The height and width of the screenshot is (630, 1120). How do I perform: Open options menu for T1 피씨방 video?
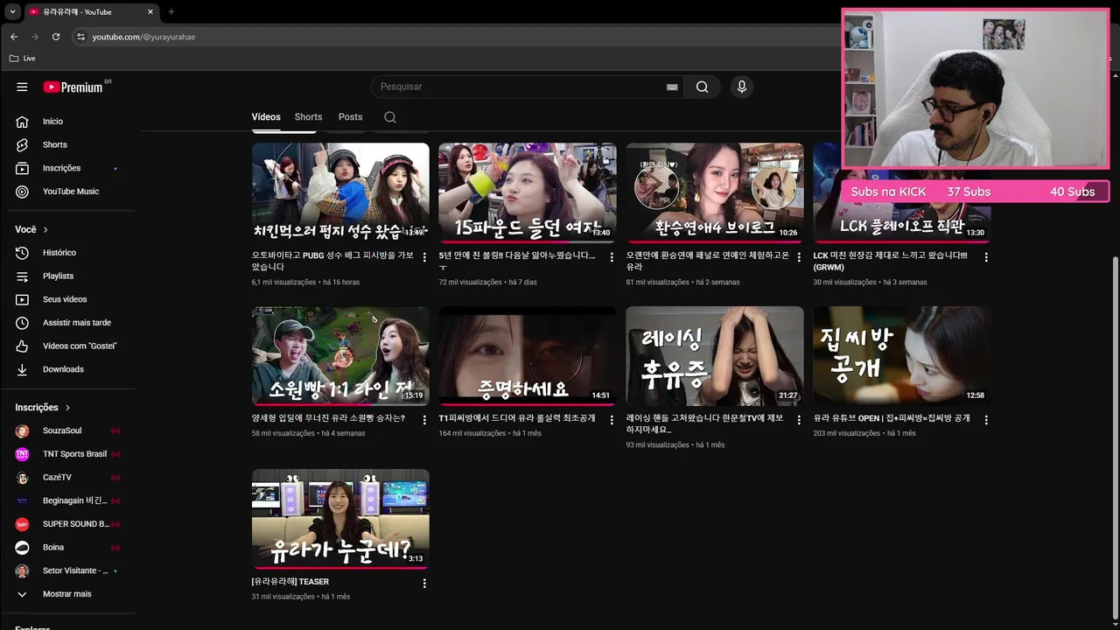coord(612,420)
